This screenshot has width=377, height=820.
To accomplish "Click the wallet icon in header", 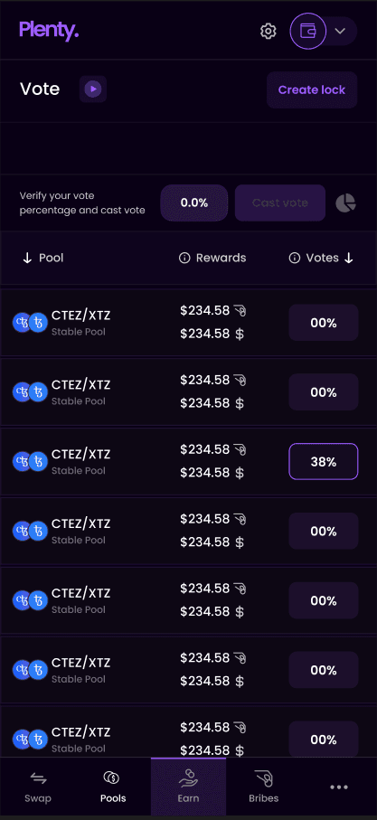I will (308, 31).
